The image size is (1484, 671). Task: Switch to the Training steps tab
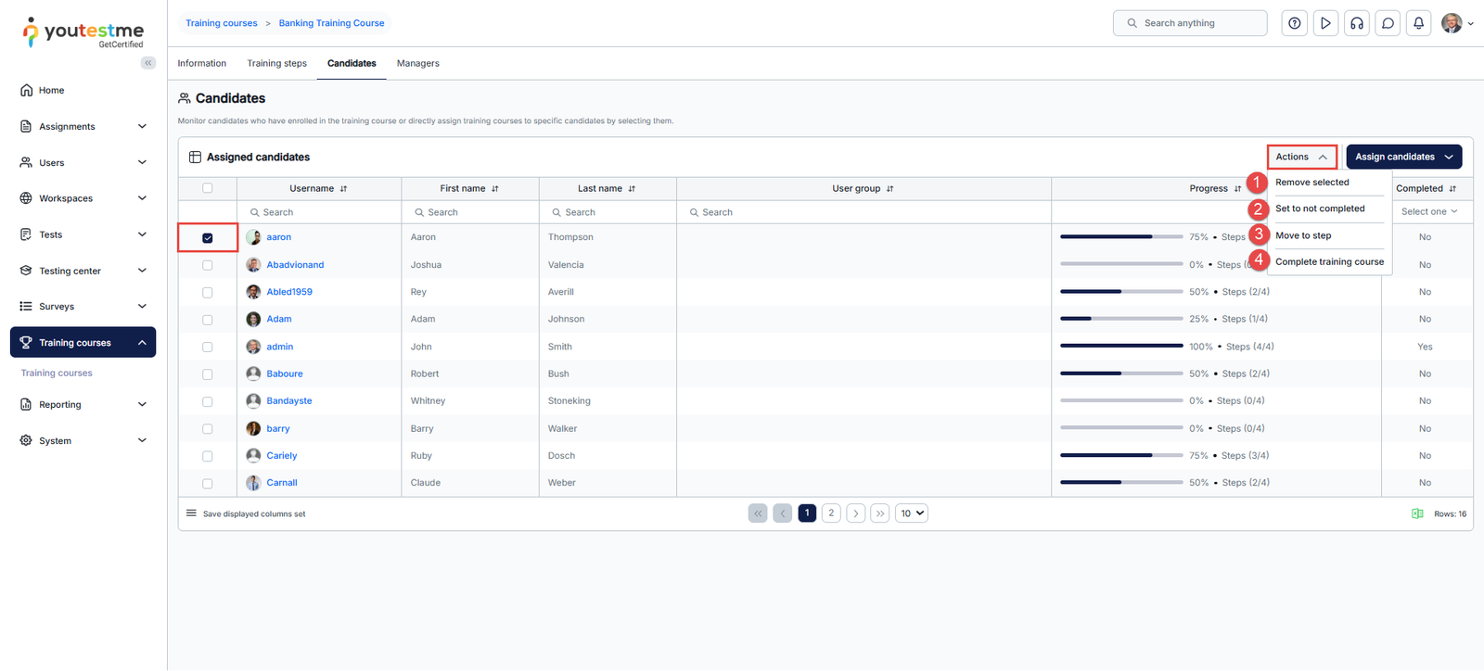click(x=276, y=63)
